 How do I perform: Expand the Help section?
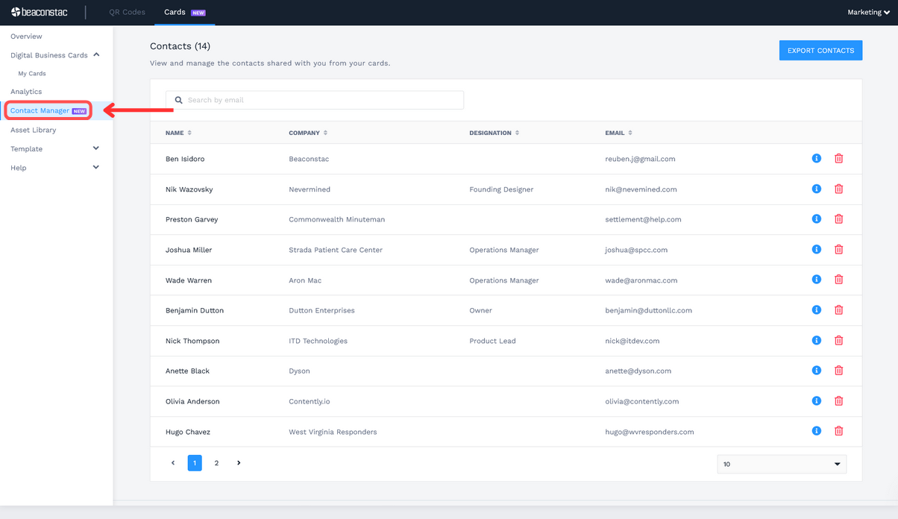[x=95, y=167]
